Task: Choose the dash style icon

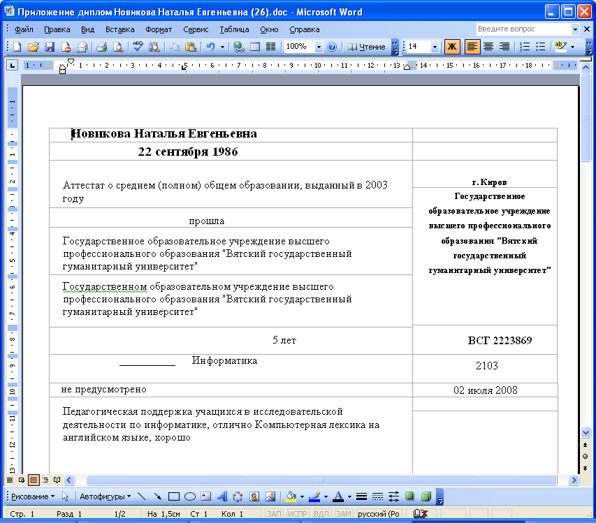Action: pos(377,496)
